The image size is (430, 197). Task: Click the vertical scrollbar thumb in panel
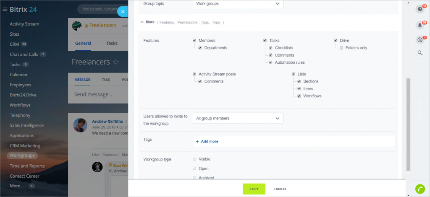[x=408, y=124]
